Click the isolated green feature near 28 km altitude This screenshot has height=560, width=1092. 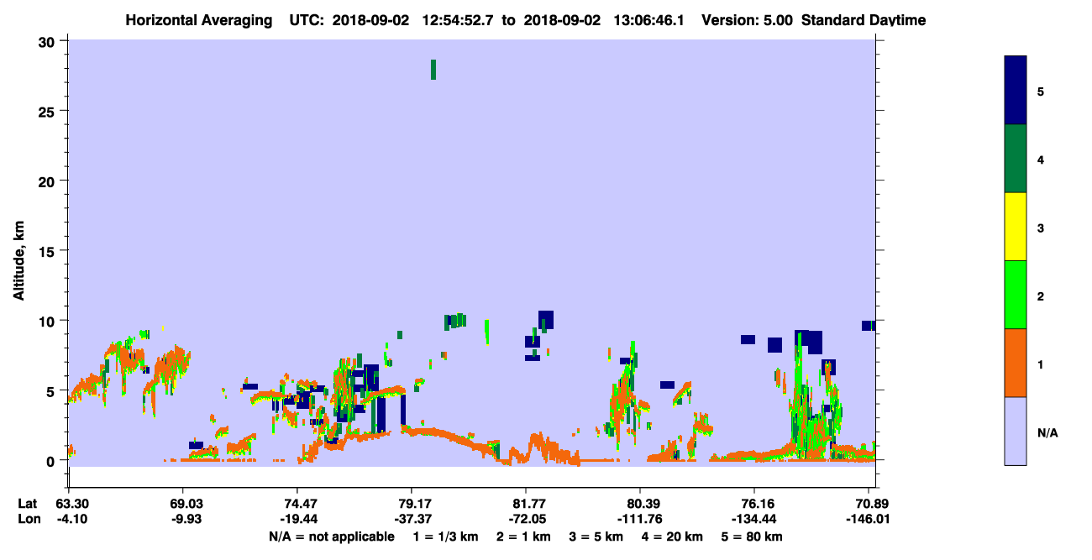tap(433, 70)
